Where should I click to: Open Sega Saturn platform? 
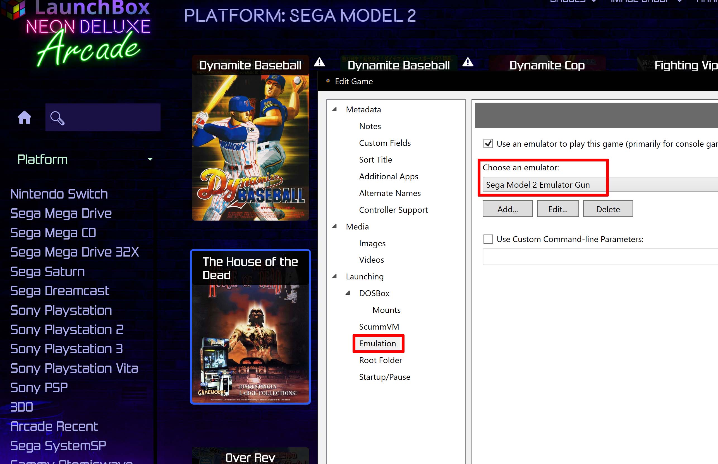coord(47,272)
